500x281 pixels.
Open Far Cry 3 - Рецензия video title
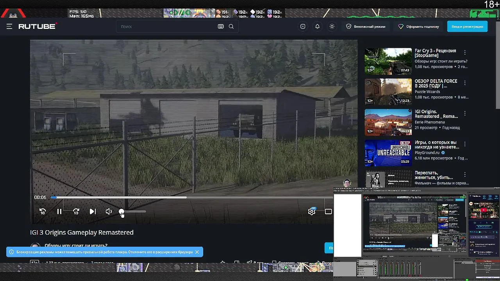pos(435,53)
